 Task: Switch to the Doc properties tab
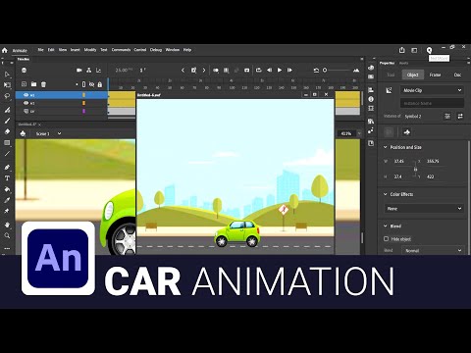457,75
